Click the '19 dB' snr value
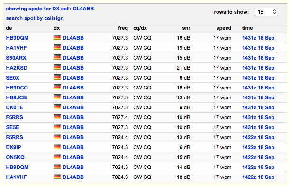 coord(183,48)
